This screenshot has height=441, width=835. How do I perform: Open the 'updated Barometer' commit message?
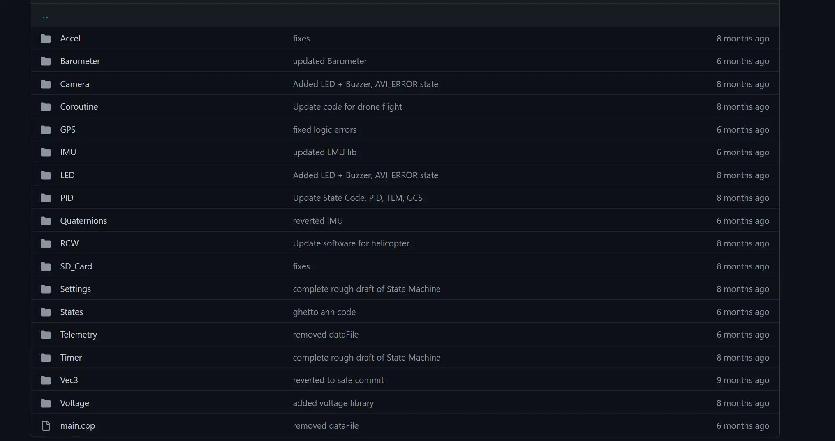click(330, 61)
